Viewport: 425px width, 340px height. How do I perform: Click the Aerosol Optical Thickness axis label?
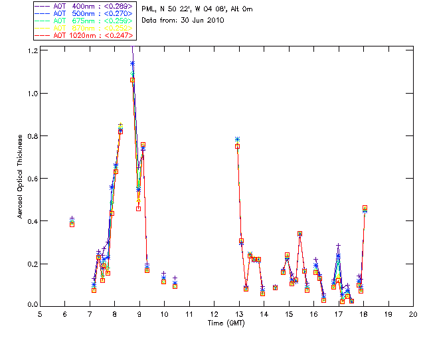(20, 176)
